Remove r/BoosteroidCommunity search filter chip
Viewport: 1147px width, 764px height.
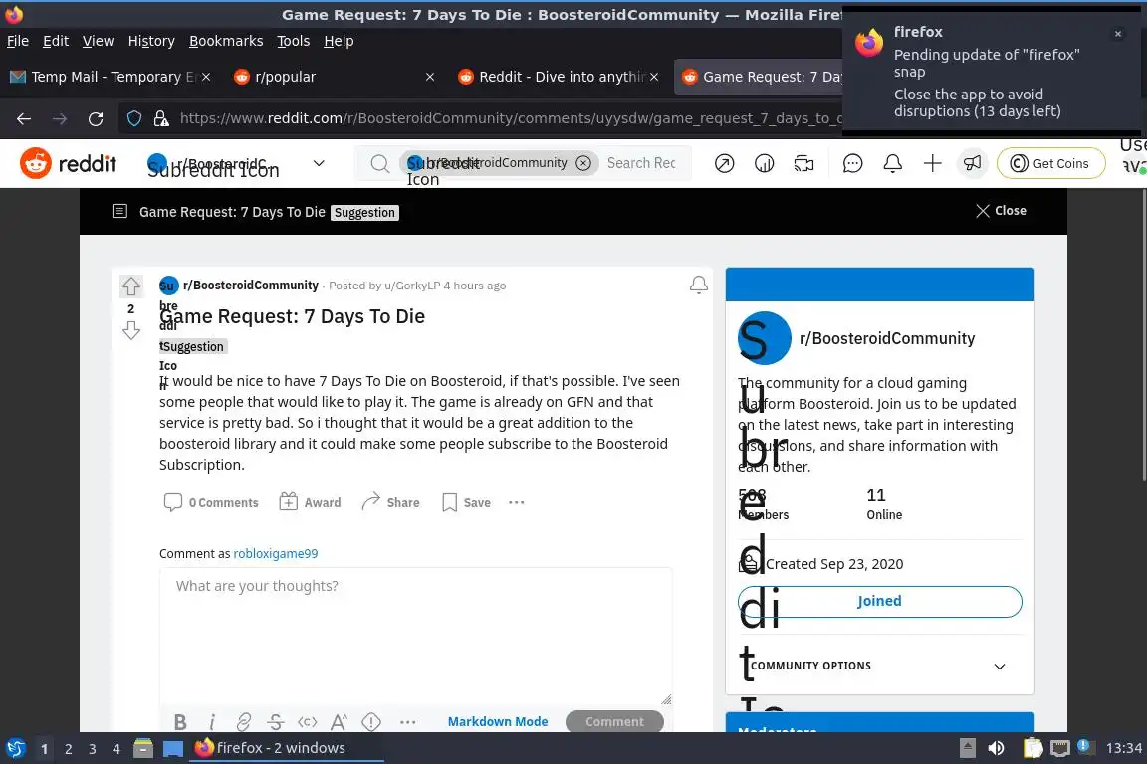(583, 163)
